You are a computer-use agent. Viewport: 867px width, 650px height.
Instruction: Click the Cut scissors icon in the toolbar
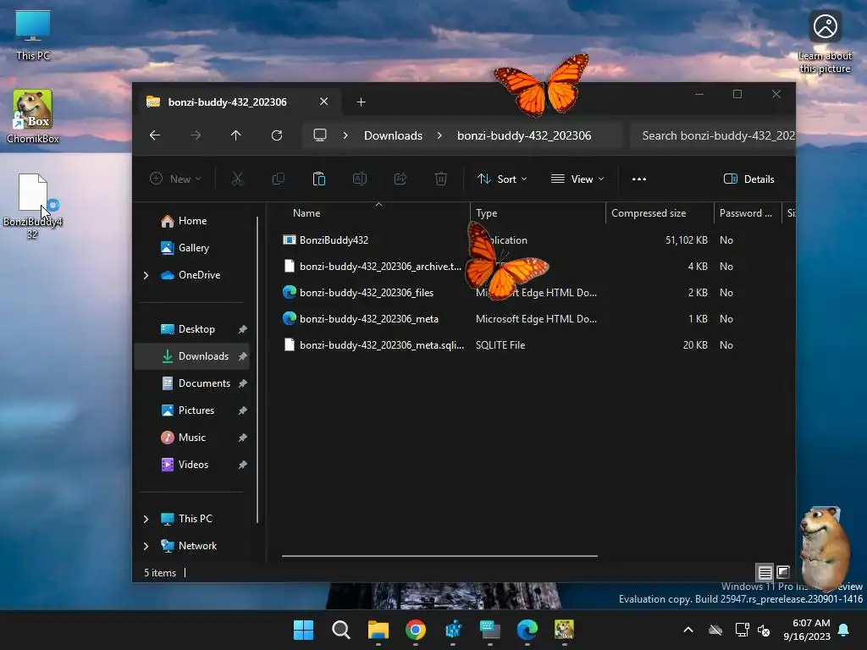point(237,179)
